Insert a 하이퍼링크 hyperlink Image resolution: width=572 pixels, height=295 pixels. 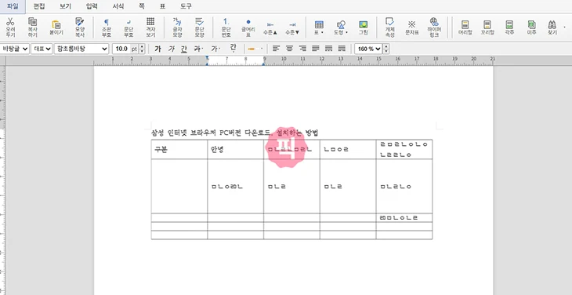(434, 27)
